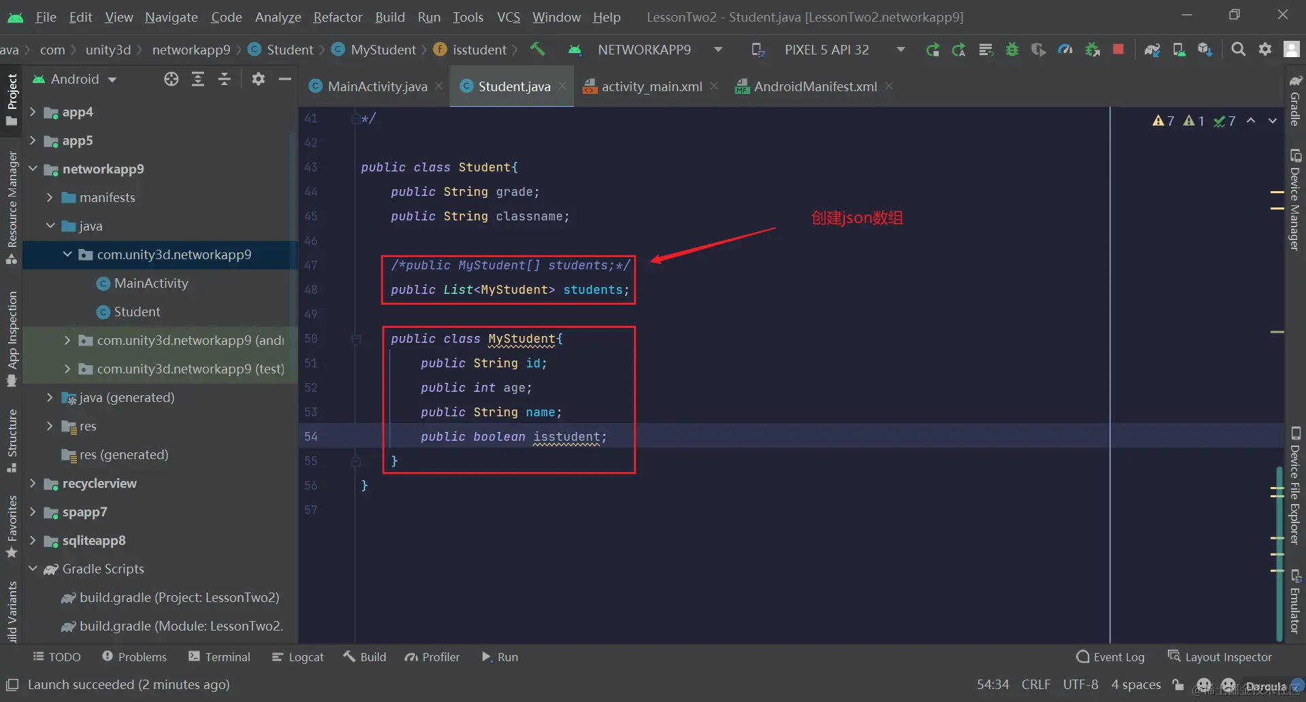Click the CRLF line separator indicator

[x=1036, y=685]
